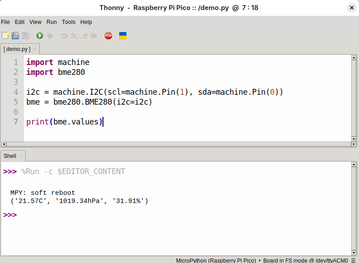Image resolution: width=359 pixels, height=263 pixels.
Task: Click the Step over debug icon
Action: [x=64, y=36]
